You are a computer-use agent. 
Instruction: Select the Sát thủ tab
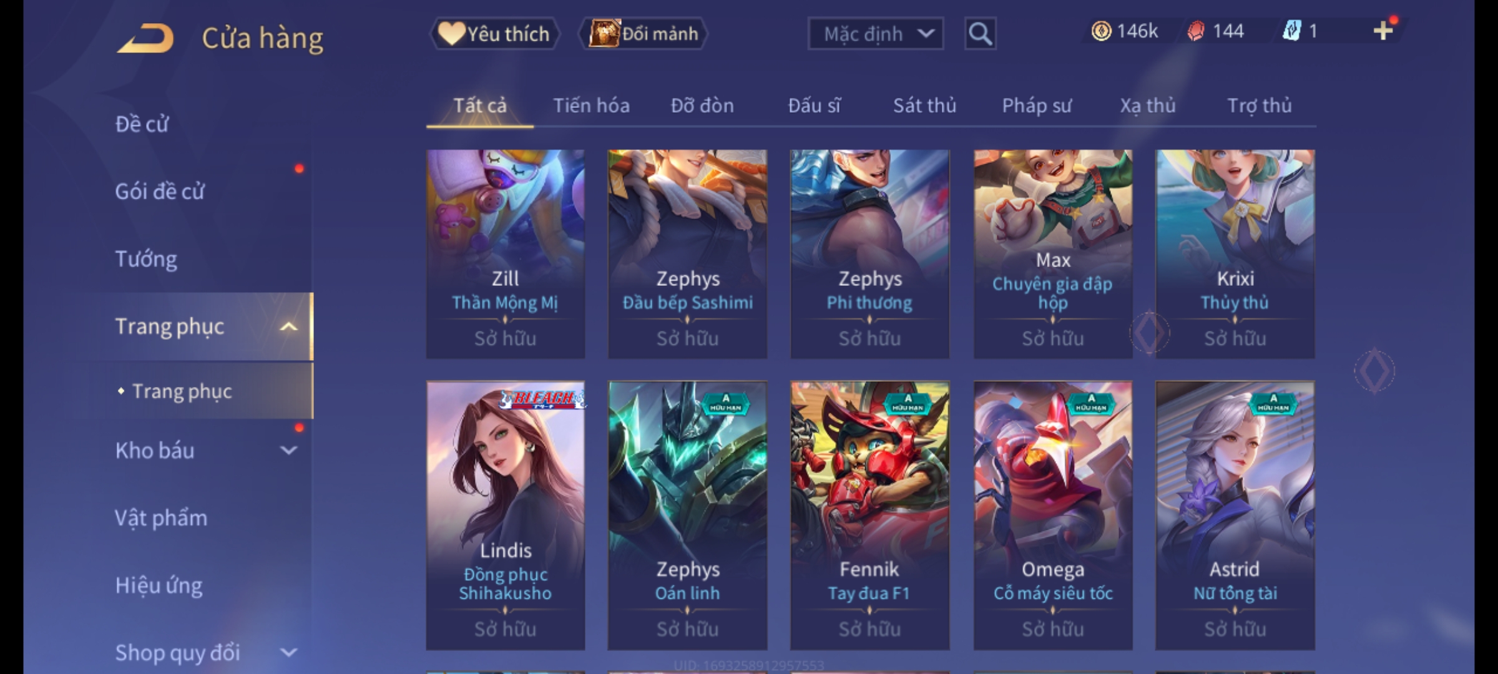(x=924, y=105)
